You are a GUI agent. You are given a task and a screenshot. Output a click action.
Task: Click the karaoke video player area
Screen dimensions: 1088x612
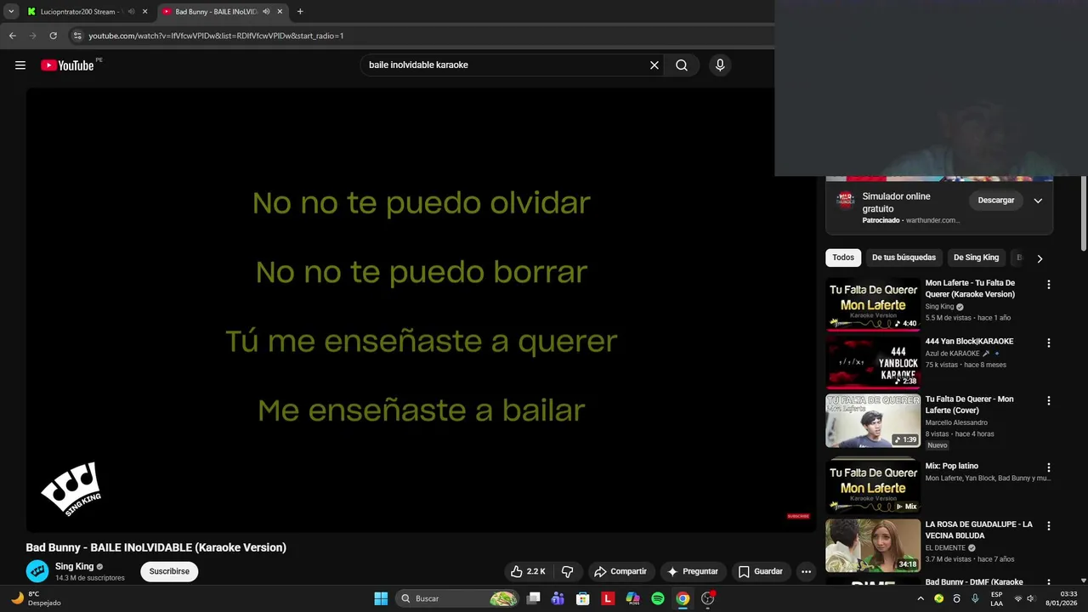(x=421, y=310)
